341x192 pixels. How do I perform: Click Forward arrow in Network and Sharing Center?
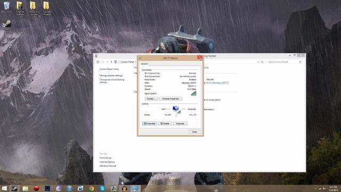[x=103, y=62]
